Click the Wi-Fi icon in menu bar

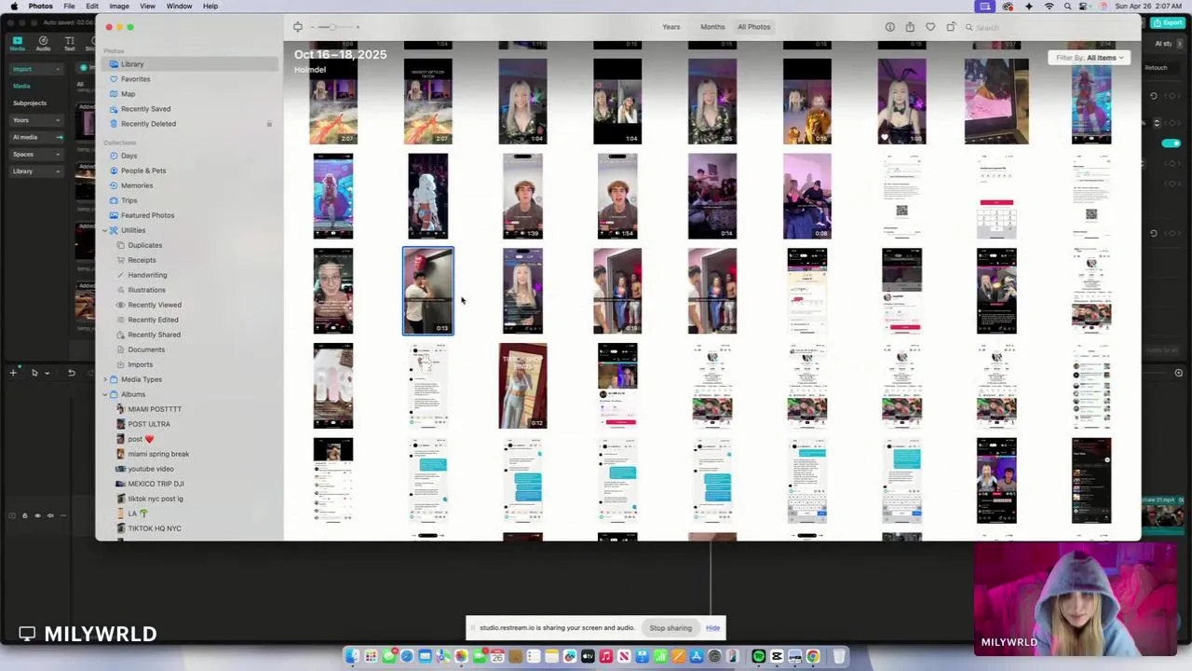[1050, 7]
